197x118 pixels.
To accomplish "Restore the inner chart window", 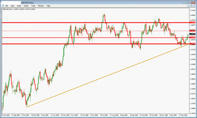I will coord(191,6).
